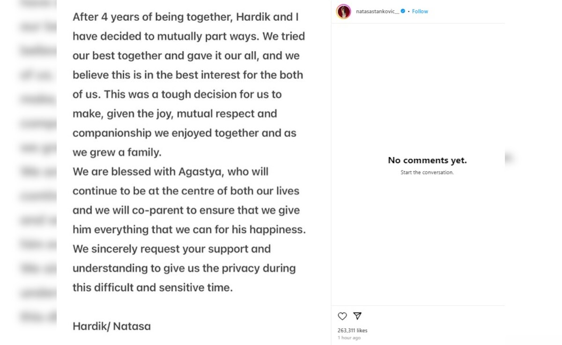The height and width of the screenshot is (345, 562).
Task: Click the blue verified badge
Action: (x=403, y=11)
